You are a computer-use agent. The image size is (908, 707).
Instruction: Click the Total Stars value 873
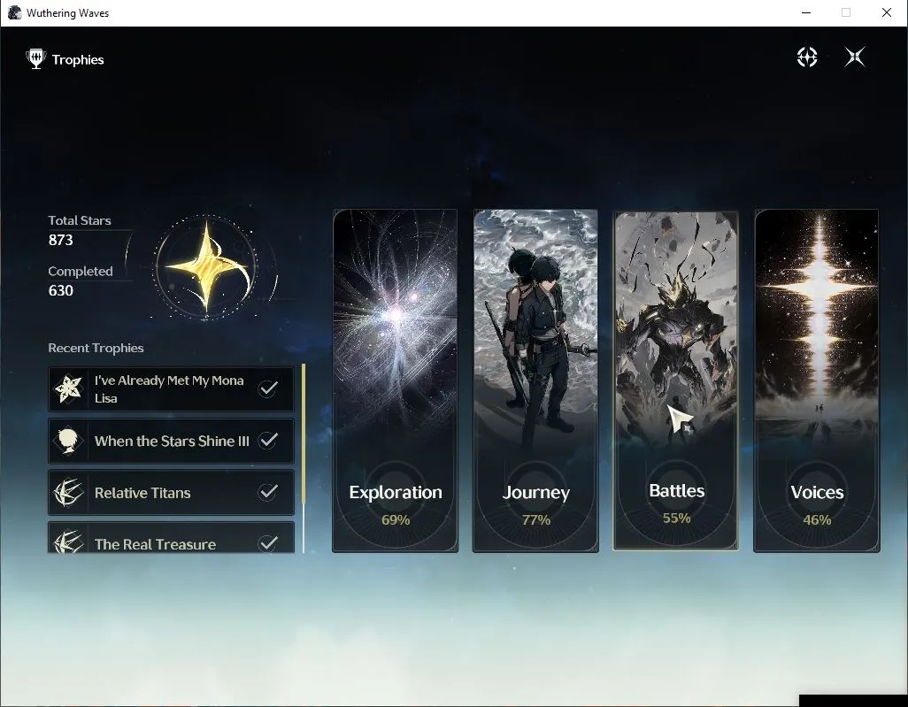click(x=61, y=240)
